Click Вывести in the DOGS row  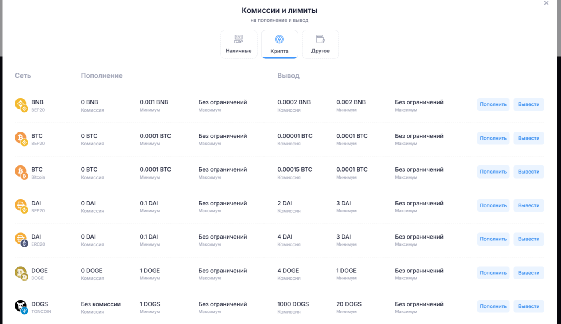(x=529, y=306)
